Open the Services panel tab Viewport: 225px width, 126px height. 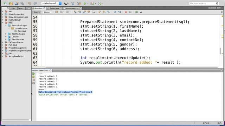21,8
